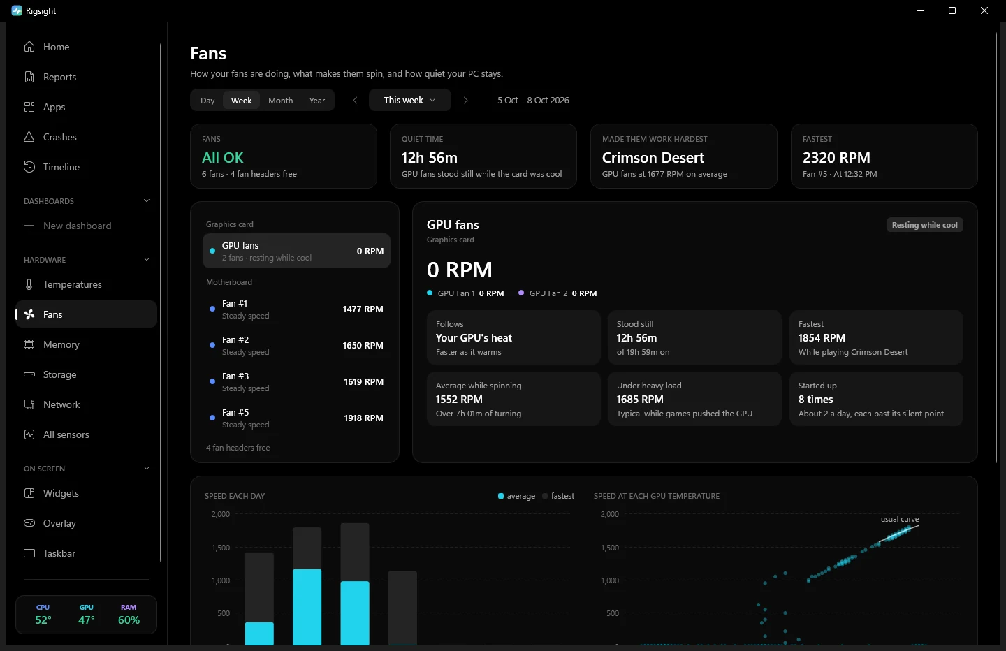This screenshot has width=1006, height=651.
Task: Switch to the Month range tab
Action: [x=281, y=101]
